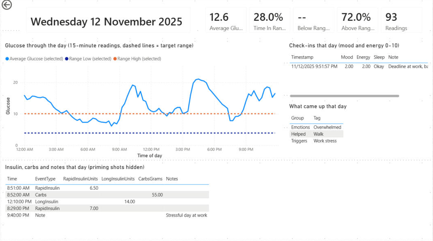Select the 7.00 rapid insulin value

click(x=94, y=208)
